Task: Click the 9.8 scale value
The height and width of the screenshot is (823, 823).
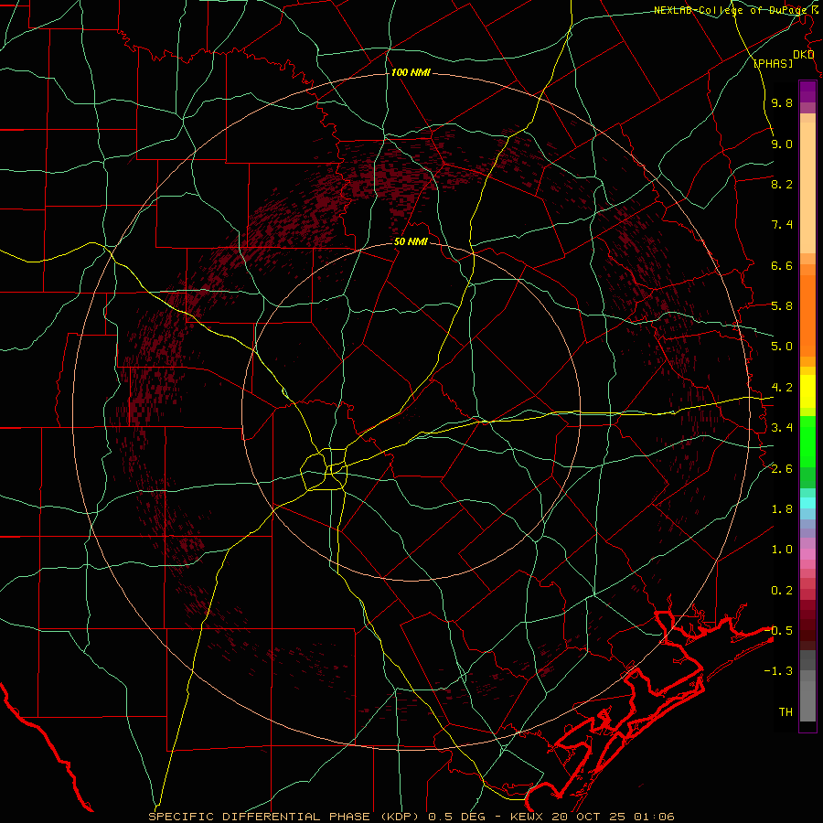Action: click(x=782, y=102)
